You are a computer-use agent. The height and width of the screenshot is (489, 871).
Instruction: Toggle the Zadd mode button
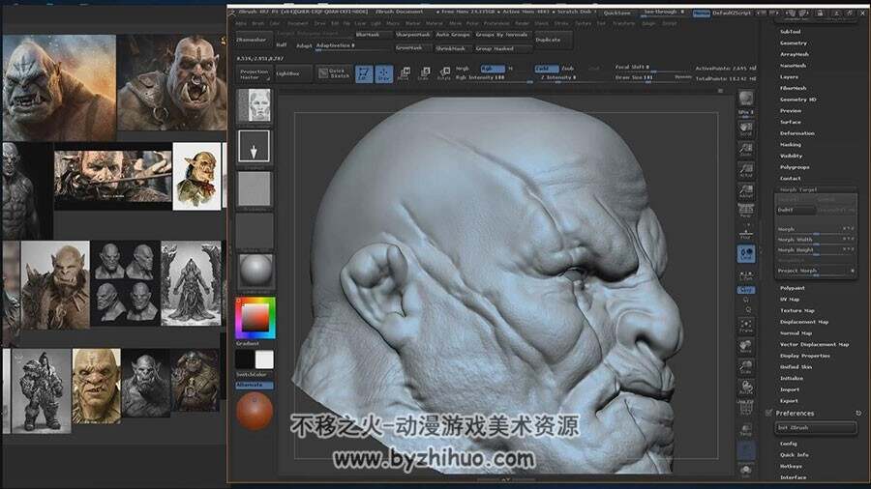547,69
